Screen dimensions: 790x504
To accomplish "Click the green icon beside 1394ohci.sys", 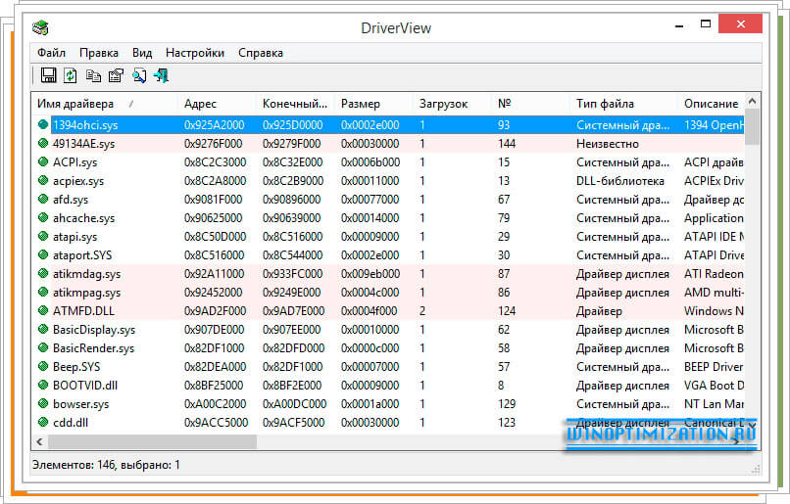I will click(43, 124).
